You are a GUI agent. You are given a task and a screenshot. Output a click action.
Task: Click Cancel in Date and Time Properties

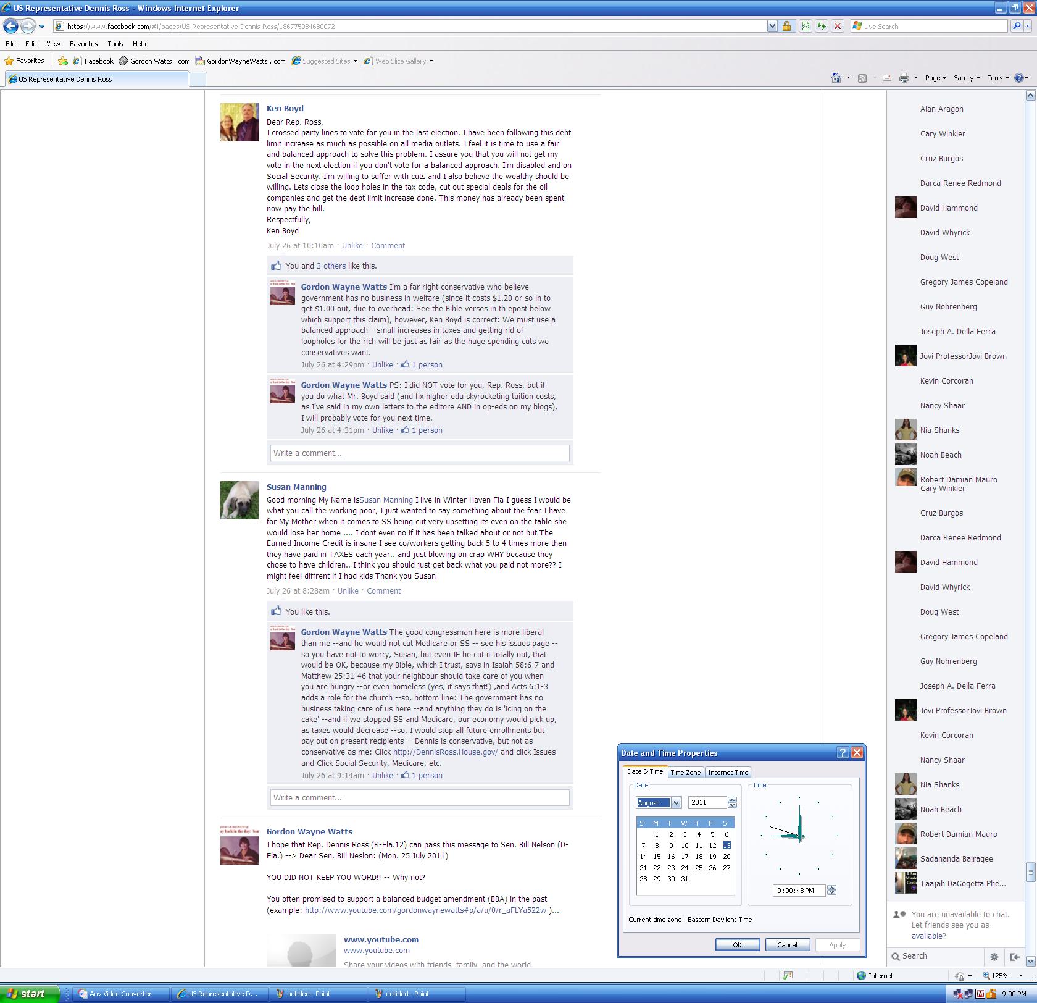(x=787, y=945)
